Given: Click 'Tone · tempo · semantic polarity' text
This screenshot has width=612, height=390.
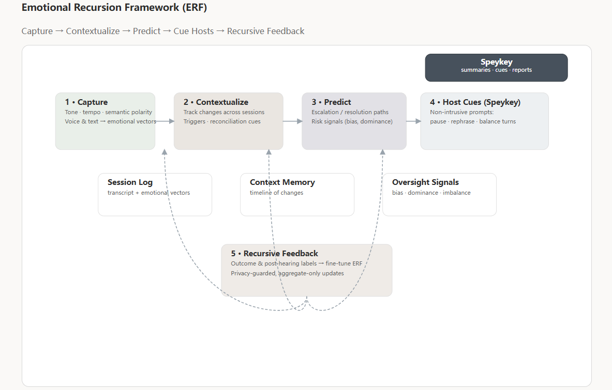Looking at the screenshot, I should [109, 112].
